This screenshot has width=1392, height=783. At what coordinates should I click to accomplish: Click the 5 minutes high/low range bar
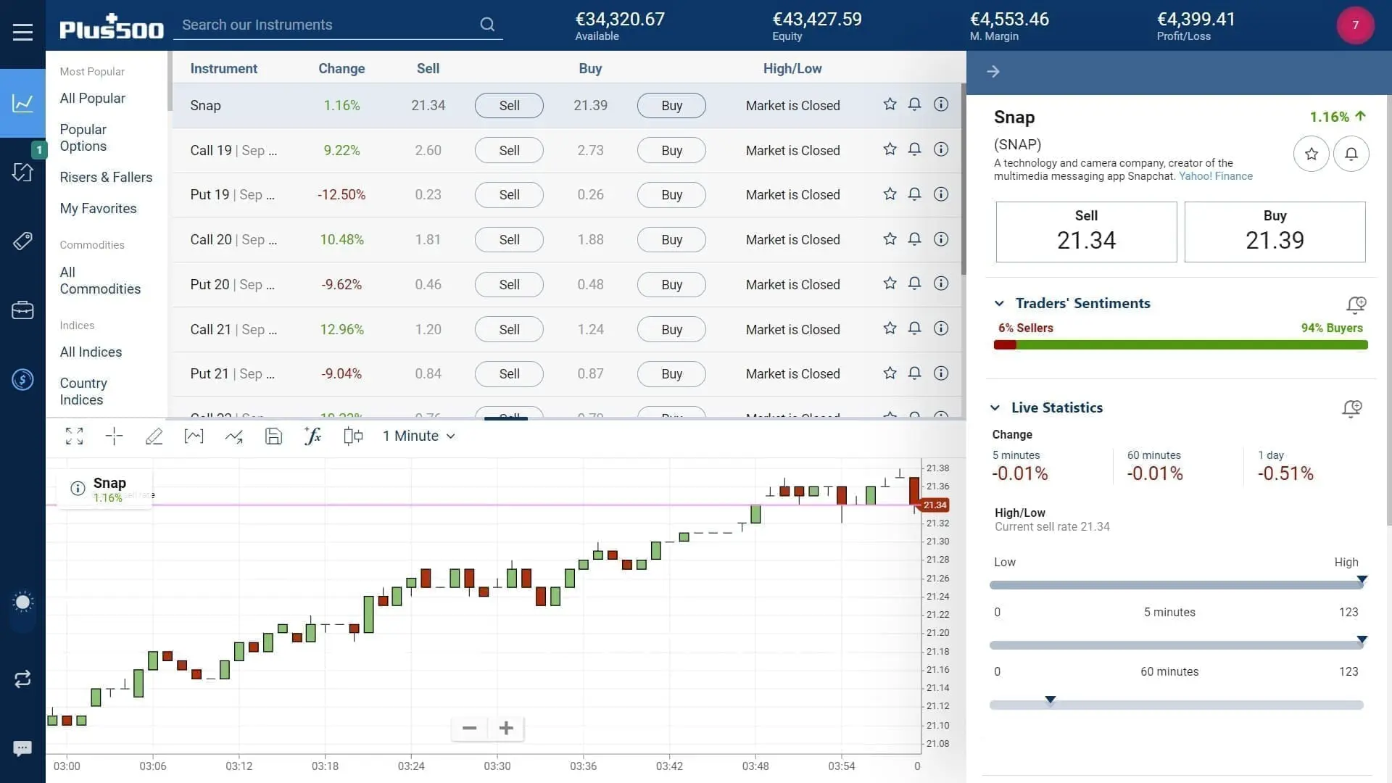pyautogui.click(x=1177, y=585)
